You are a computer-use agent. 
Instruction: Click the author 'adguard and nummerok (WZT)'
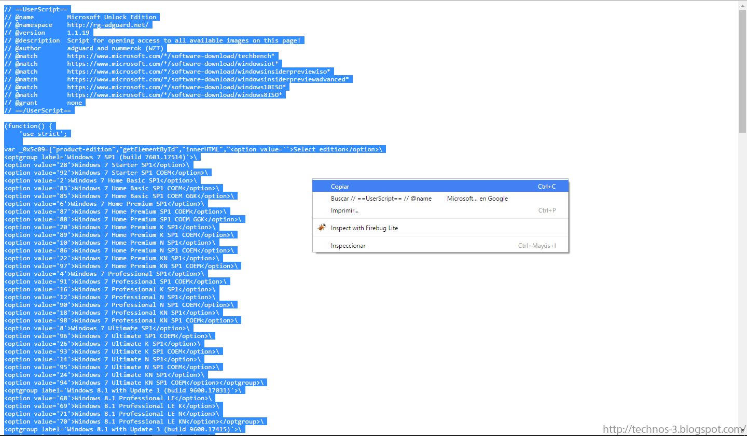point(115,48)
